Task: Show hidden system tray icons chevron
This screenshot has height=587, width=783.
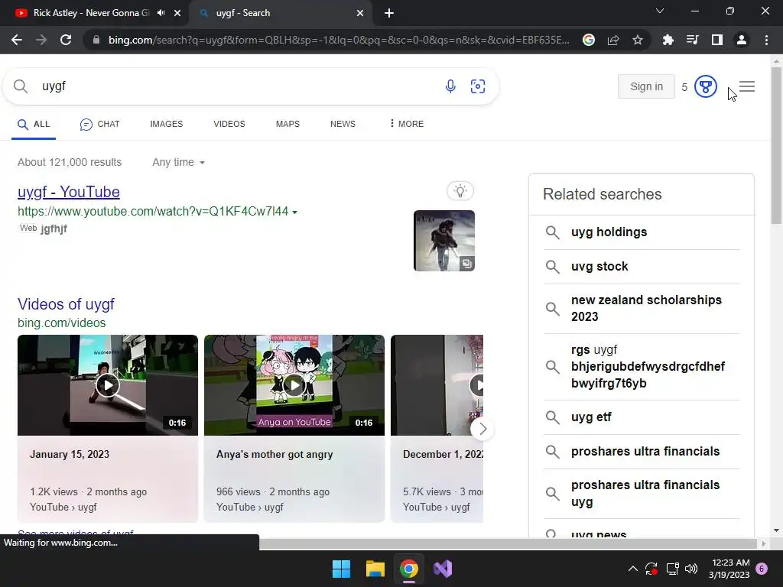Action: [x=632, y=569]
